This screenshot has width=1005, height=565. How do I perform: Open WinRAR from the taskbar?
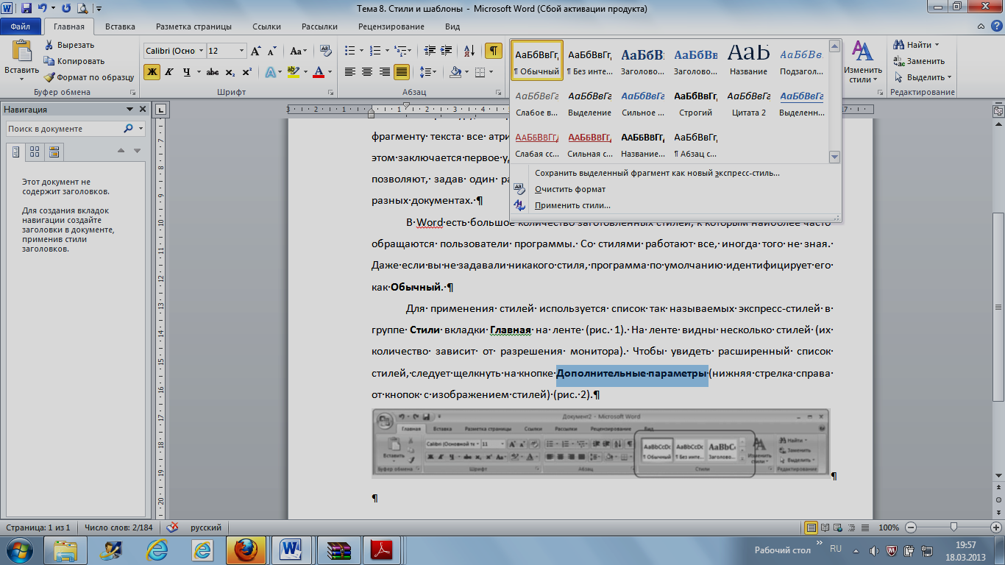(x=338, y=550)
